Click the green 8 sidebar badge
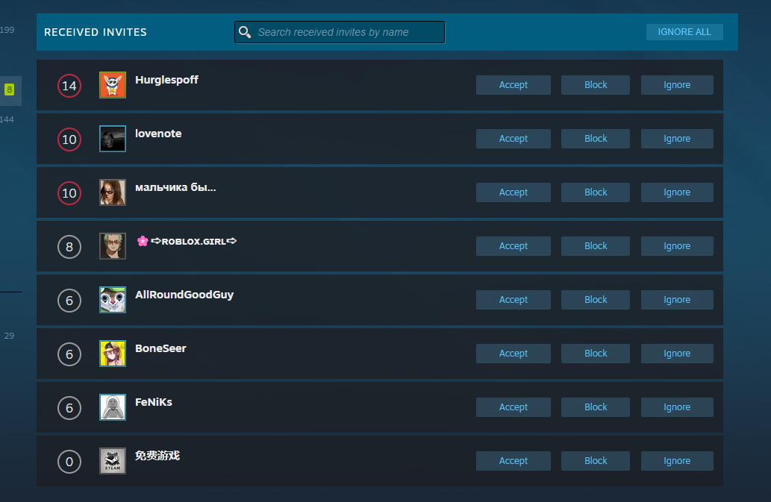Viewport: 771px width, 502px height. (10, 90)
